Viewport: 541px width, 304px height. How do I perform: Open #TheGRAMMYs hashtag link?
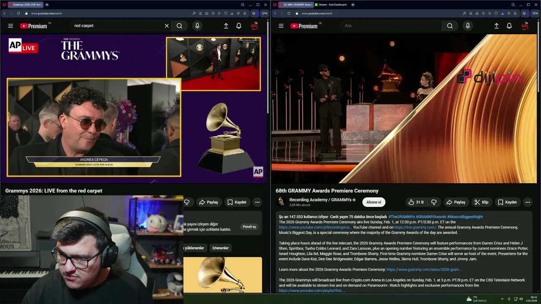tap(401, 217)
